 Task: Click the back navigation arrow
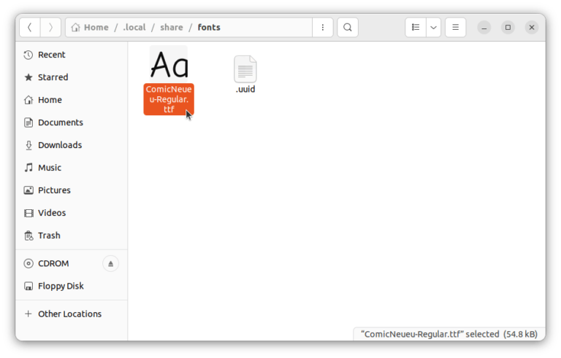29,28
